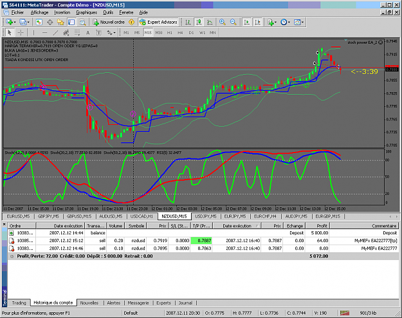The height and width of the screenshot is (318, 402).
Task: Select the Fibonacci retracement tool
Action: (x=77, y=33)
